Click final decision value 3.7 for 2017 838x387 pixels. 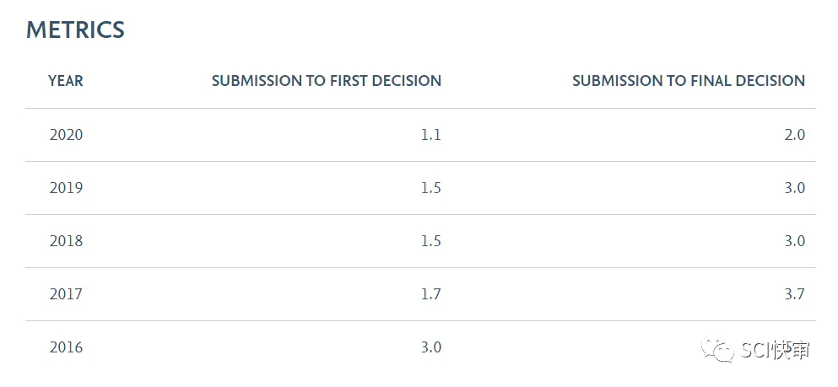(x=795, y=294)
